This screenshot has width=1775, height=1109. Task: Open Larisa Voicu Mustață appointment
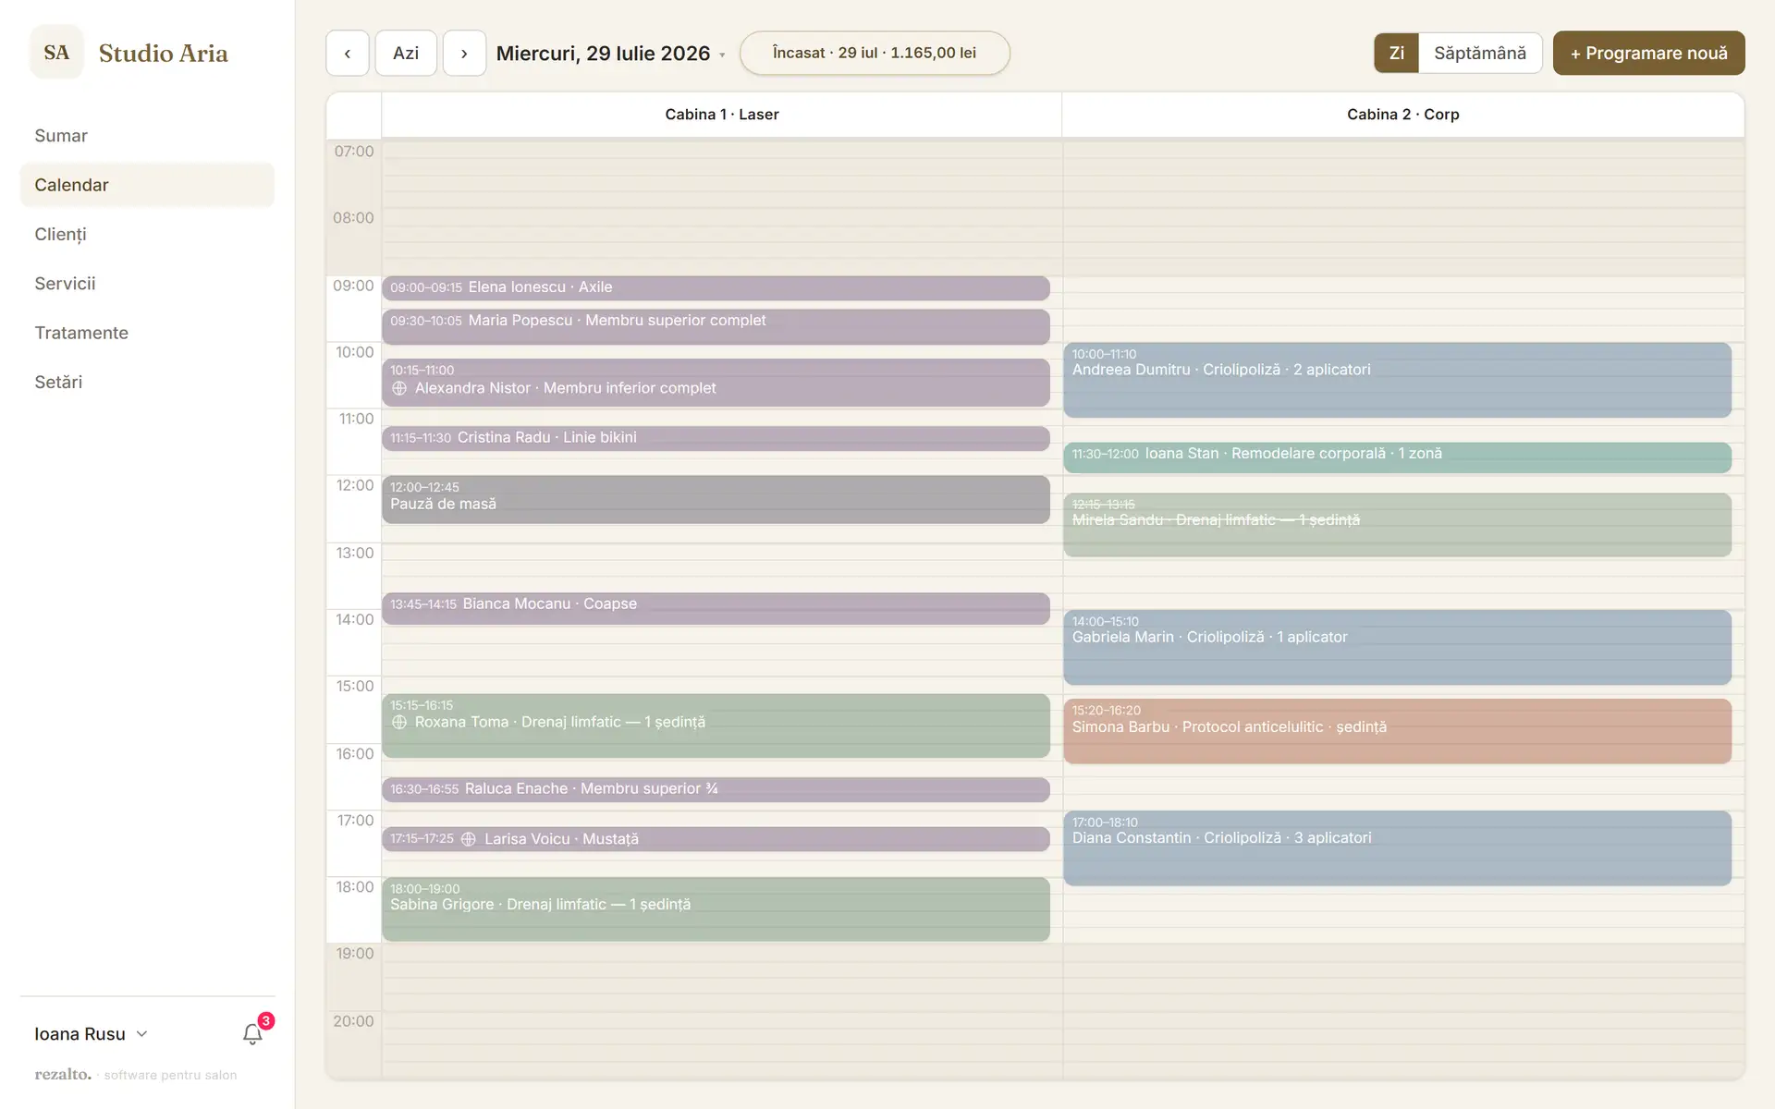[x=716, y=839]
